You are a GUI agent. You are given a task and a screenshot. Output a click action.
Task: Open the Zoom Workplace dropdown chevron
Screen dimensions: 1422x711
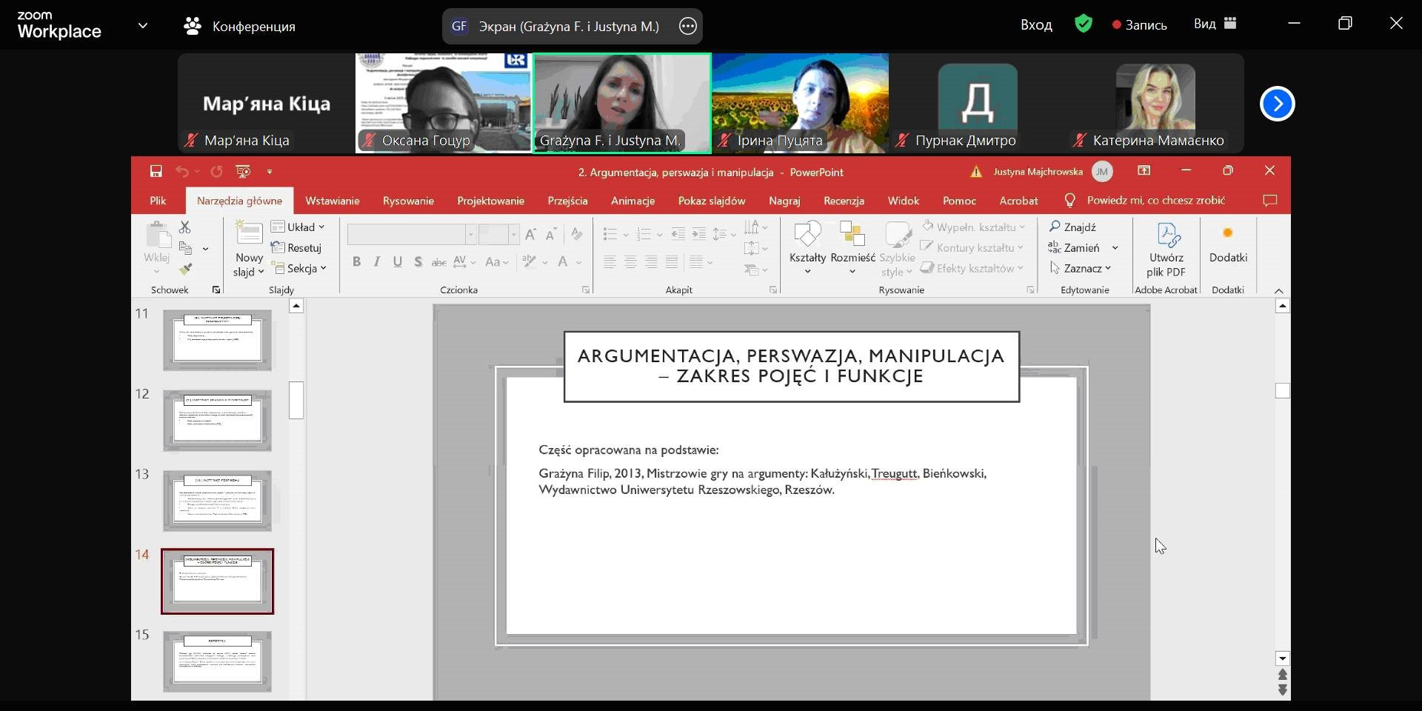point(143,26)
